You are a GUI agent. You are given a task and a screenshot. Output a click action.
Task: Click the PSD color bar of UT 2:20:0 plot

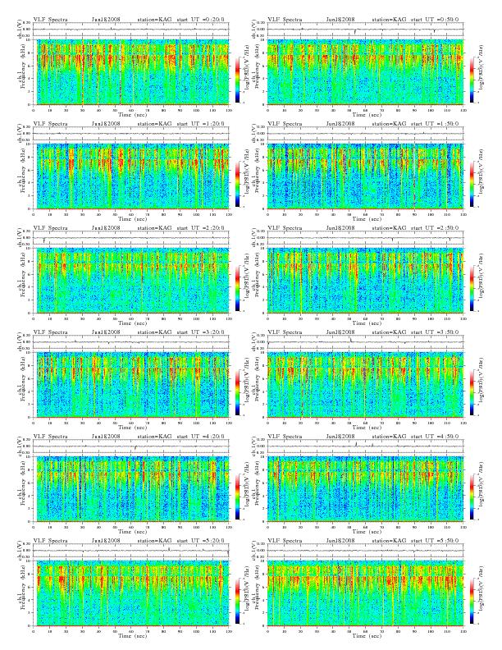[237, 288]
